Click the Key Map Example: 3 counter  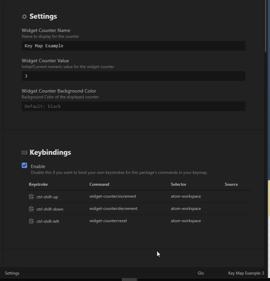pyautogui.click(x=246, y=273)
